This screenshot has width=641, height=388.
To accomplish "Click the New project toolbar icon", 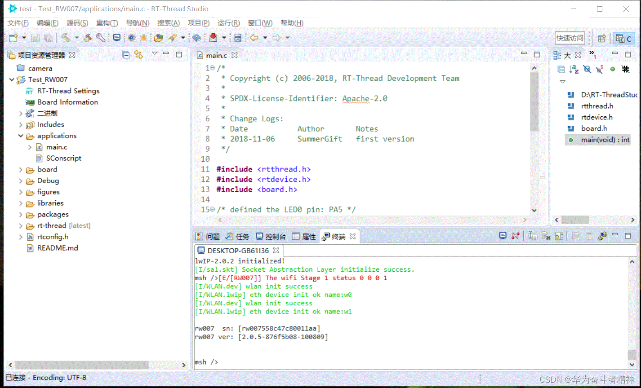I will tap(13, 38).
